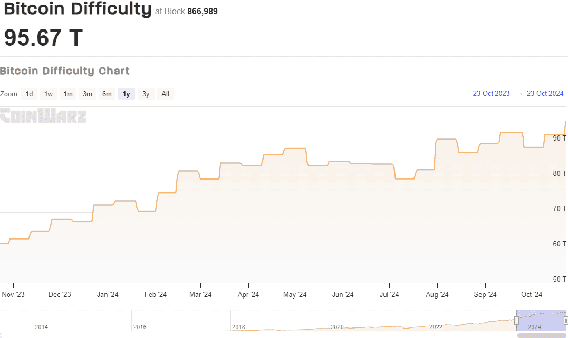Click the CoinWarz watermark logo
The image size is (568, 338).
pos(43,116)
